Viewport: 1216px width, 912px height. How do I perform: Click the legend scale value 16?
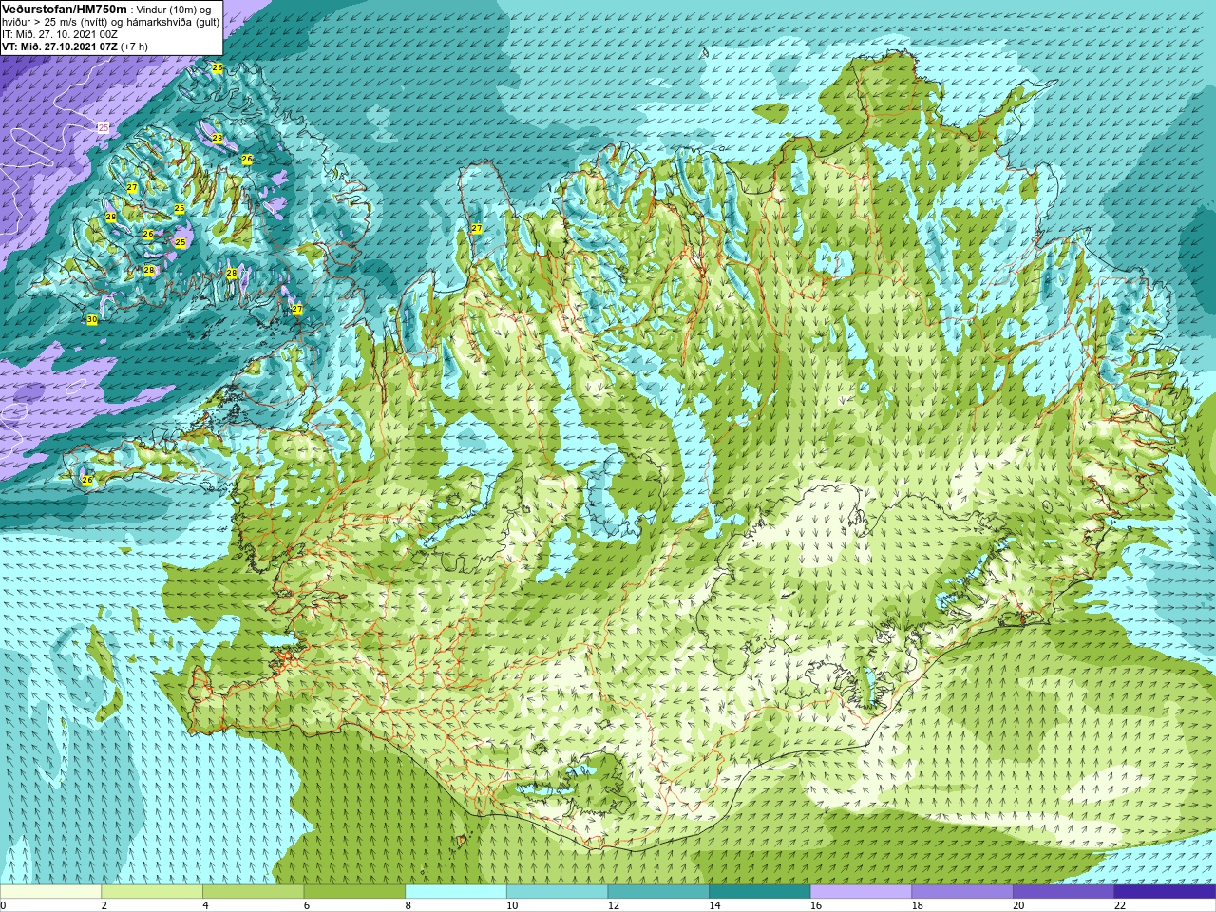816,905
